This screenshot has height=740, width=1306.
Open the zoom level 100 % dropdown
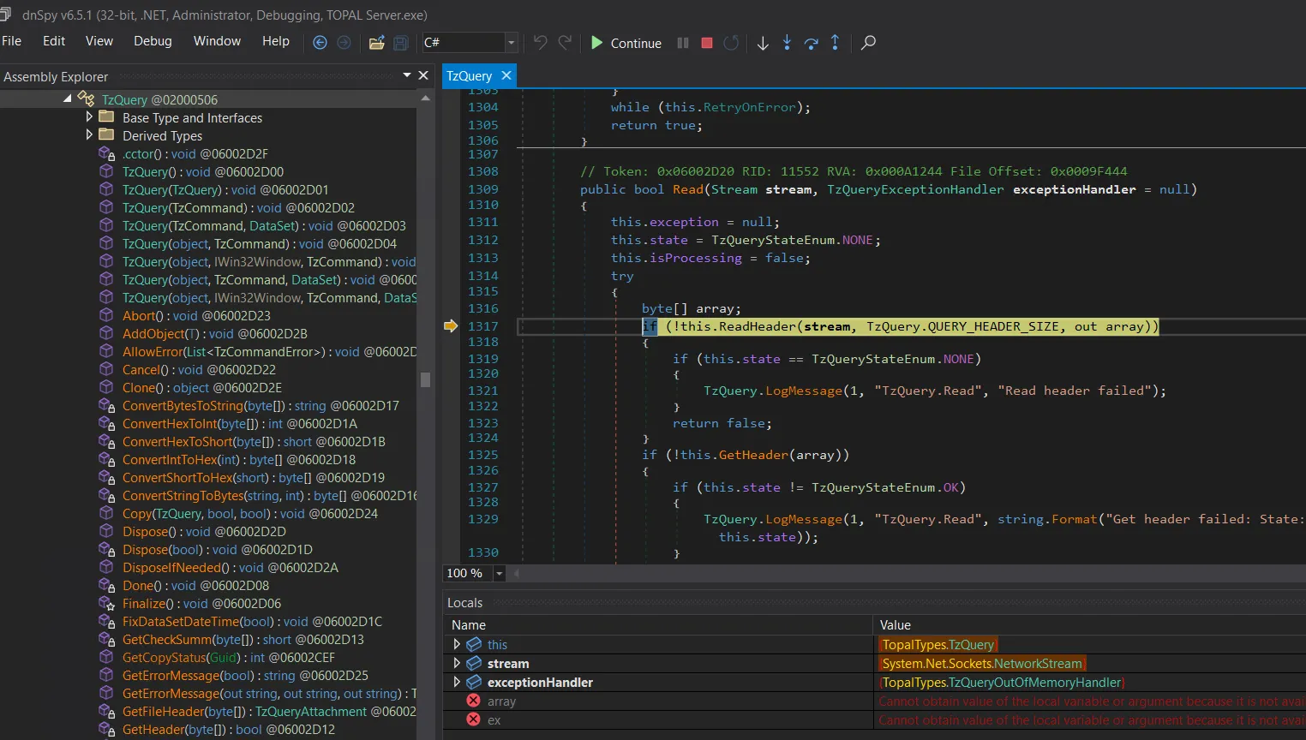(x=500, y=574)
